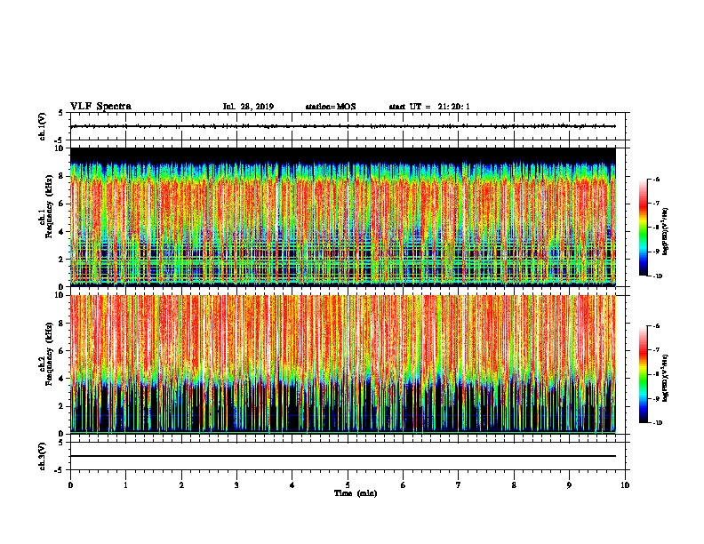Screen dimensions: 704x544
Task: Click the ch.2 spectrogram color scale bar
Action: pos(644,374)
